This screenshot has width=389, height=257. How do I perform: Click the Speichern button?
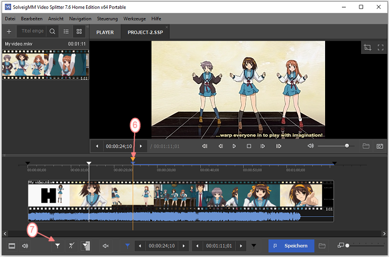point(292,246)
